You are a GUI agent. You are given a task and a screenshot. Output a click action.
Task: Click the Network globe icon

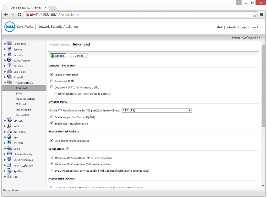[9, 55]
